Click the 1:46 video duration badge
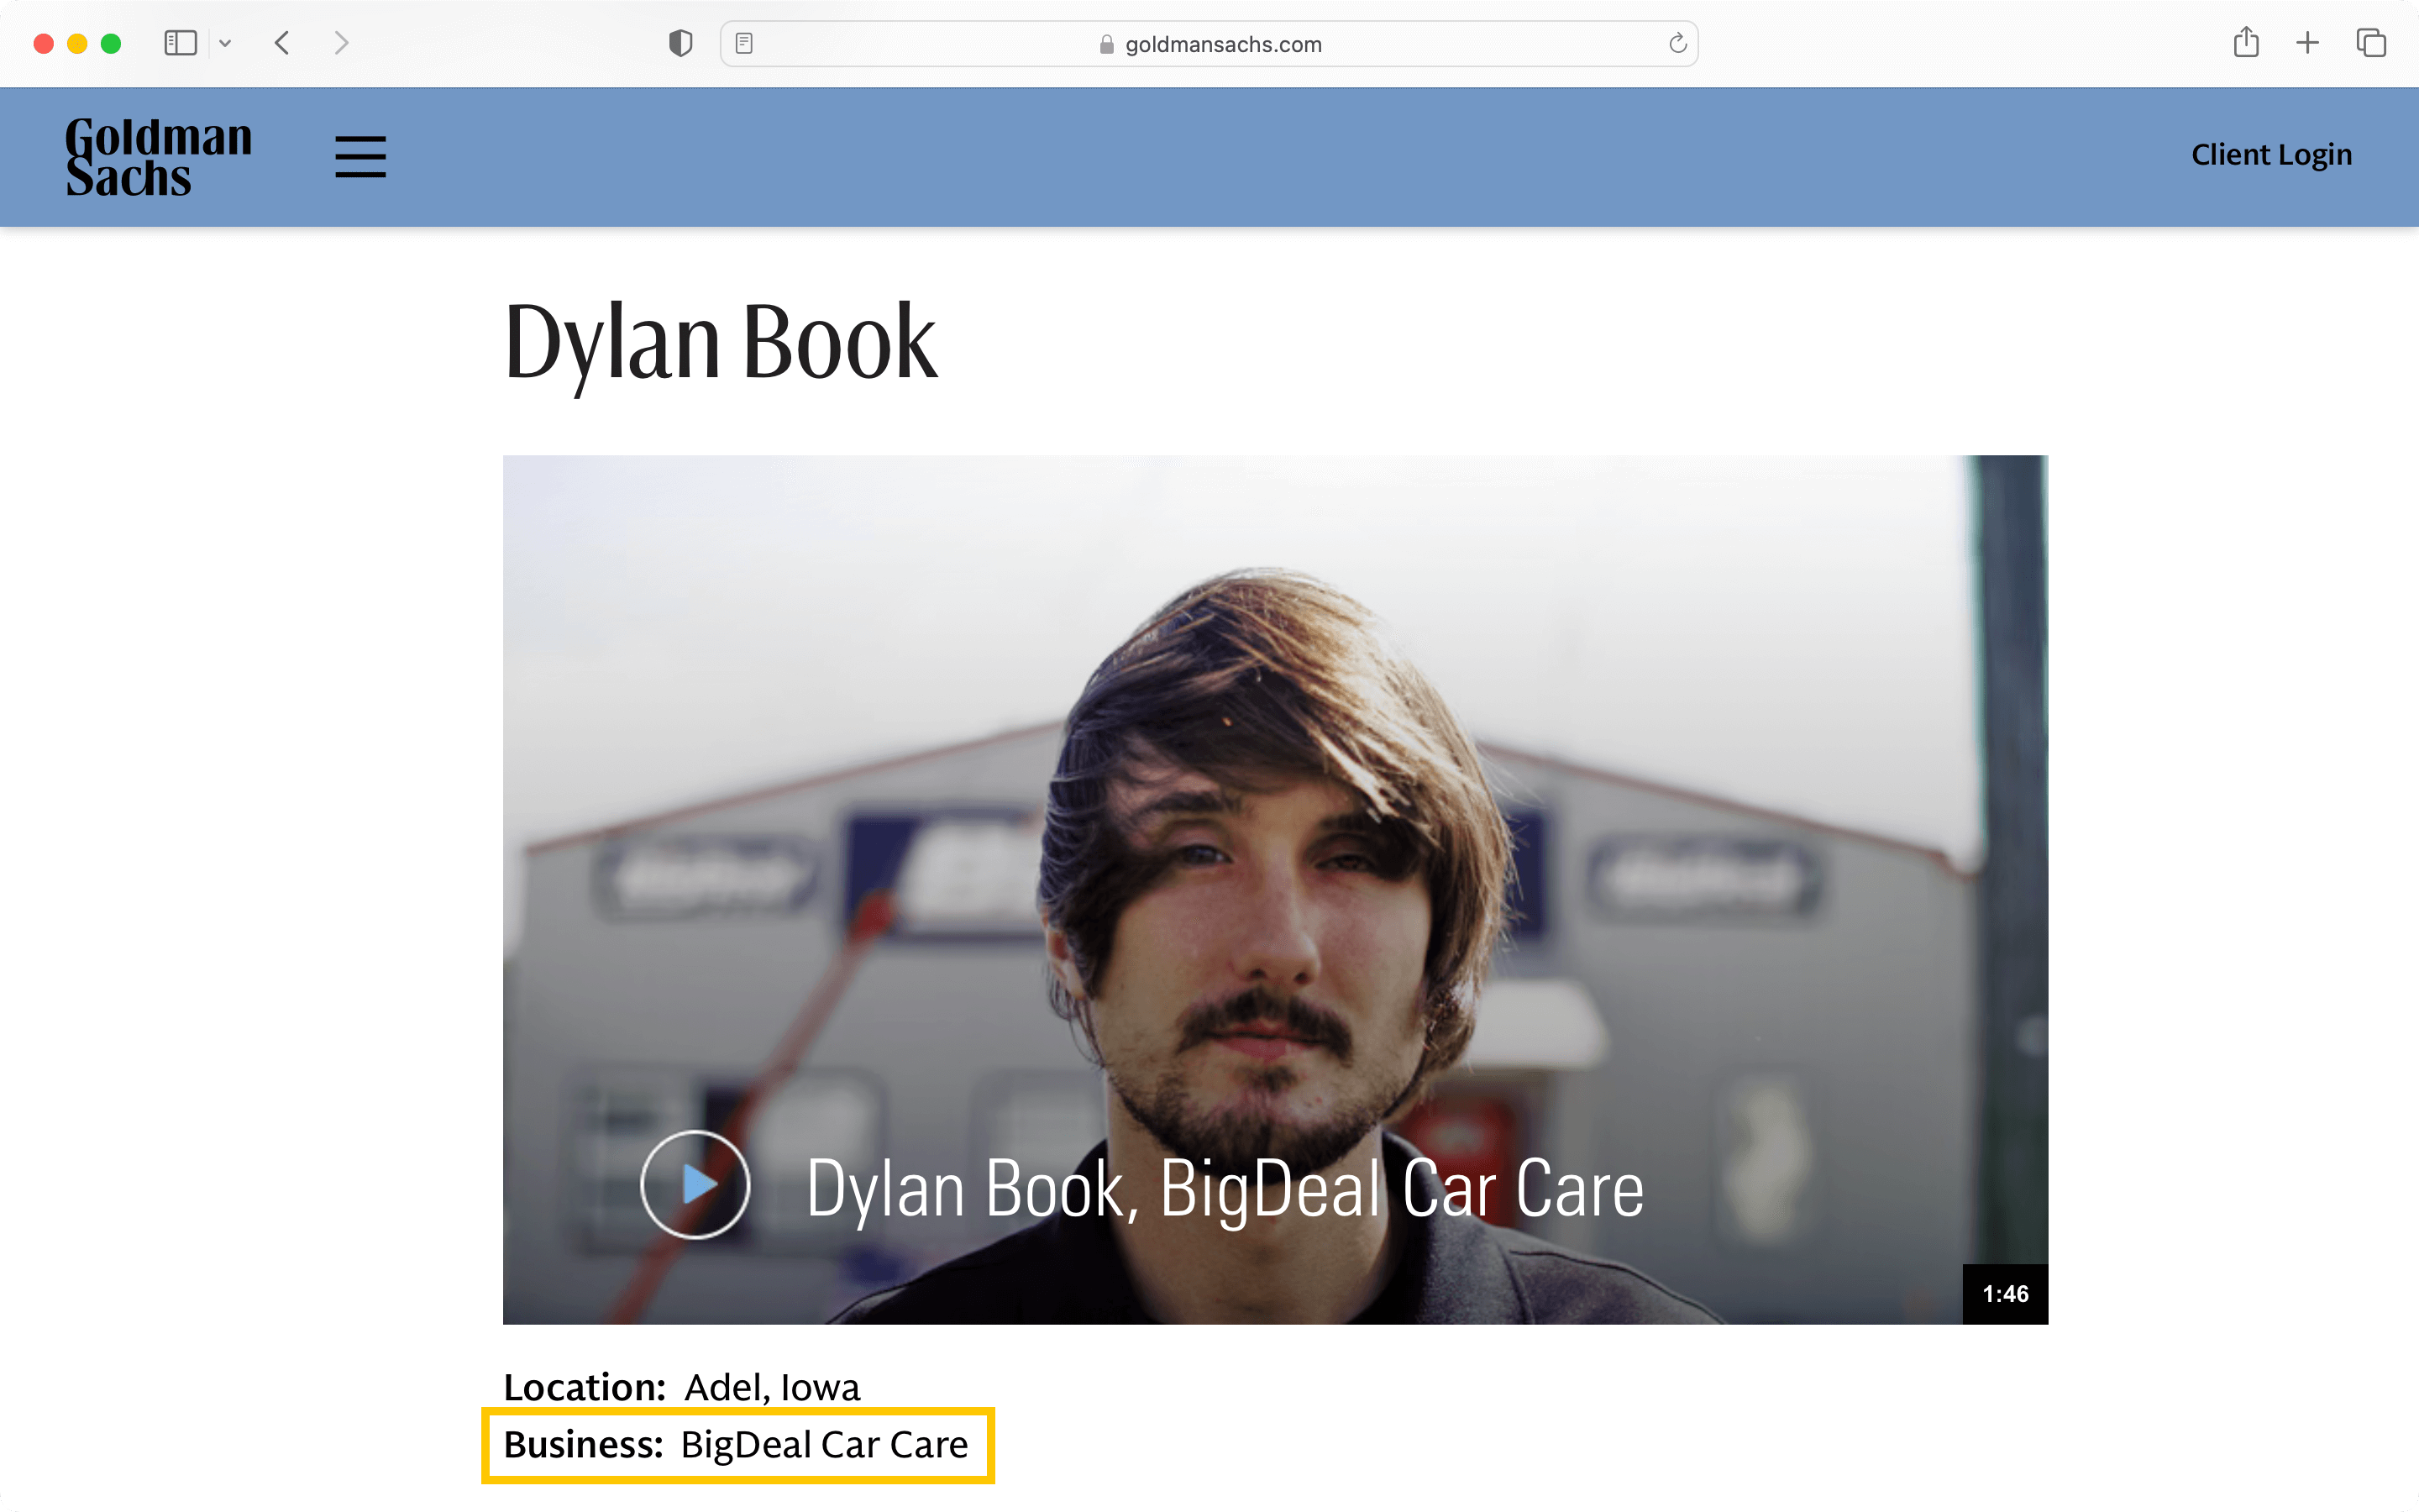This screenshot has width=2419, height=1512. click(x=2005, y=1293)
